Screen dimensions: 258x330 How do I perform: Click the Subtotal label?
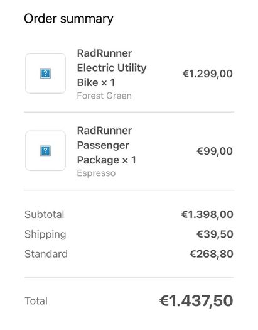[x=45, y=214]
